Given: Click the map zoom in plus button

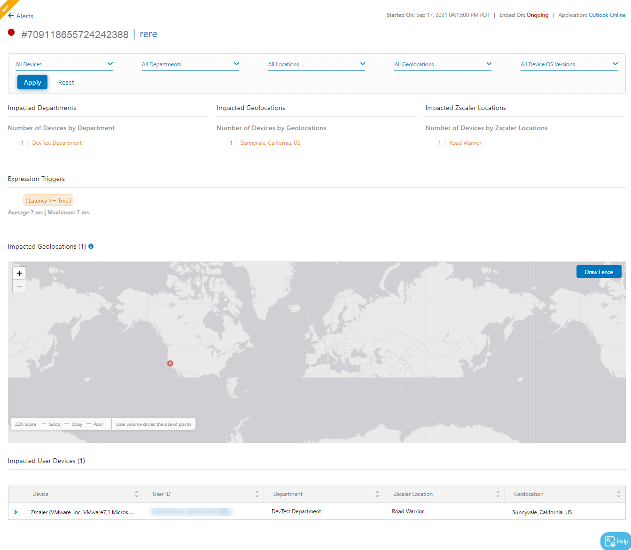Looking at the screenshot, I should pyautogui.click(x=19, y=273).
